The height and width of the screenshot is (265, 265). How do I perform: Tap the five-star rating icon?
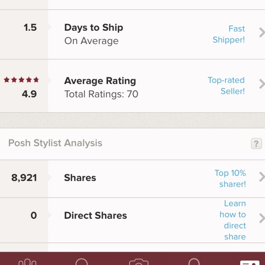pyautogui.click(x=21, y=79)
